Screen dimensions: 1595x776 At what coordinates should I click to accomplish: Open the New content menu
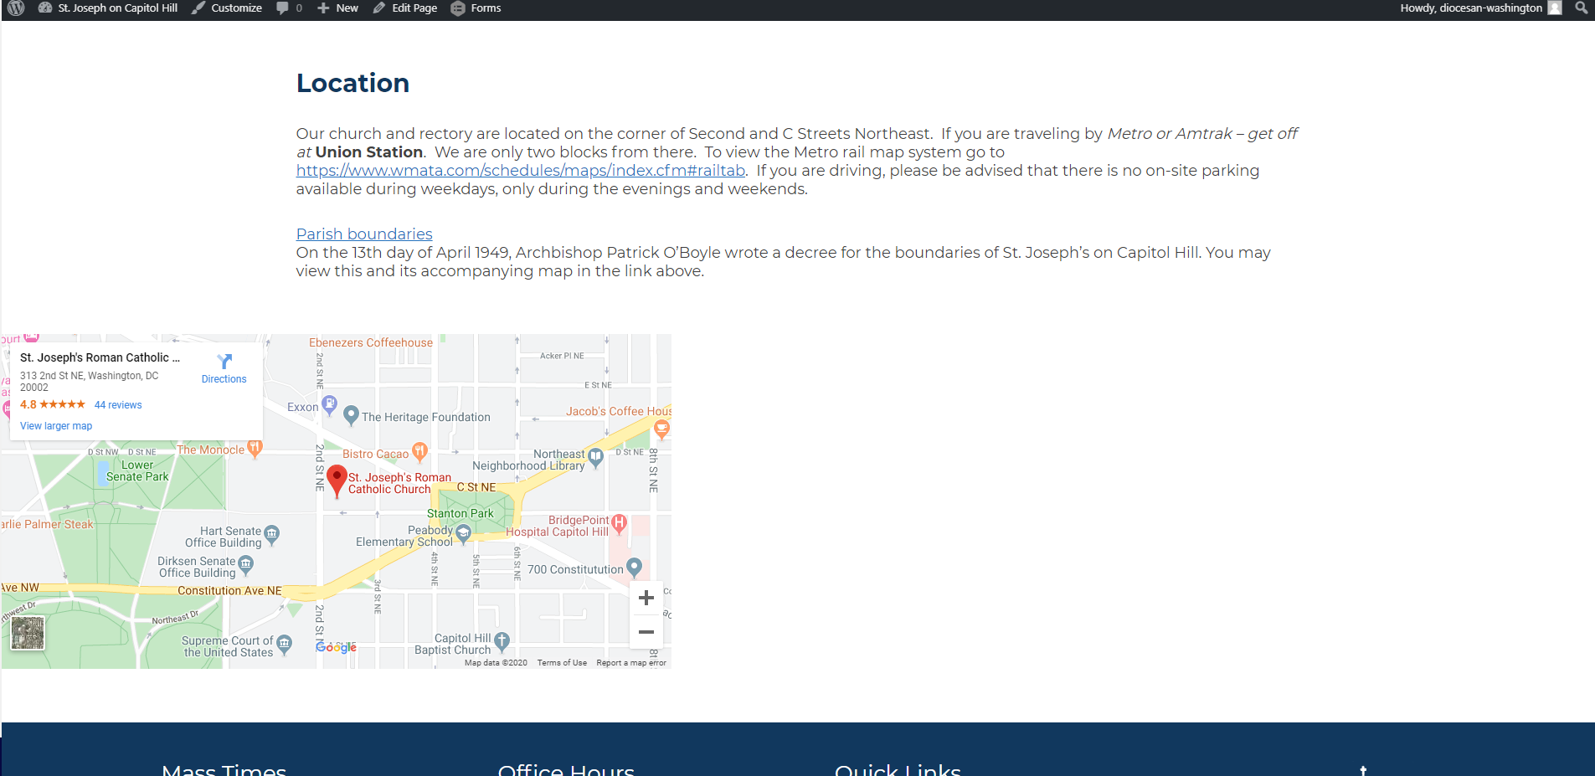(x=337, y=8)
